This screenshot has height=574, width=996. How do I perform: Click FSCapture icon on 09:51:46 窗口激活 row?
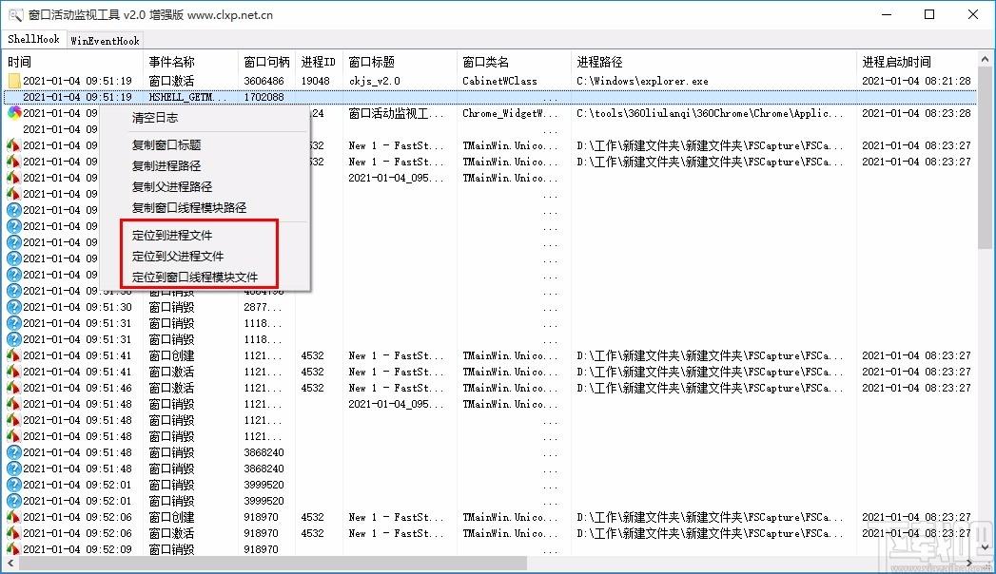14,388
